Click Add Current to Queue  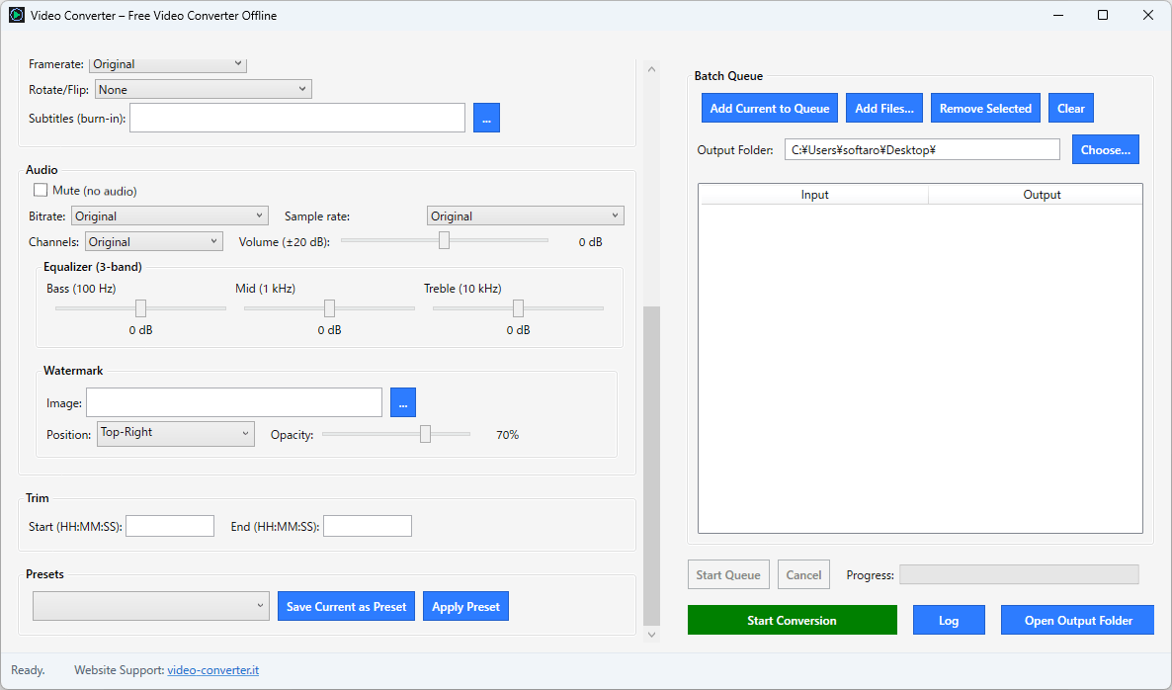[x=770, y=109]
